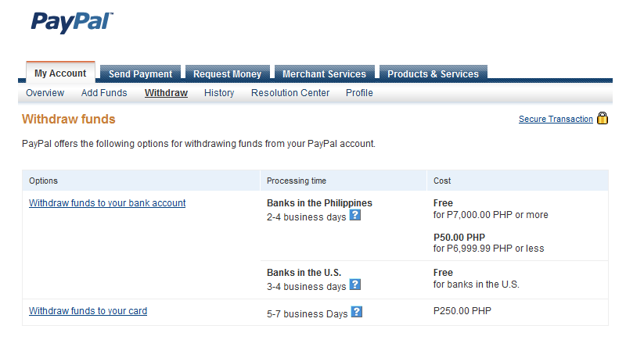The height and width of the screenshot is (340, 626).
Task: Select the Merchant Services tab
Action: tap(324, 74)
